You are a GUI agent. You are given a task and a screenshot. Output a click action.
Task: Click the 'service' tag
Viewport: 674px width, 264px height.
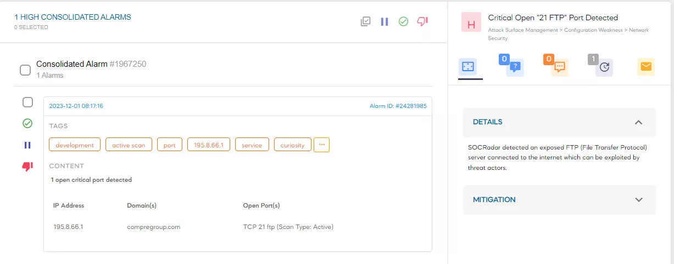point(252,145)
